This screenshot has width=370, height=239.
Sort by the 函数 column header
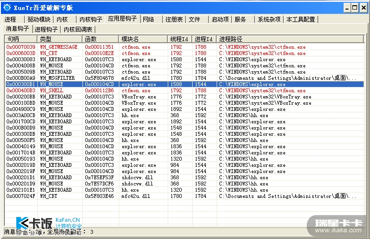[101, 39]
